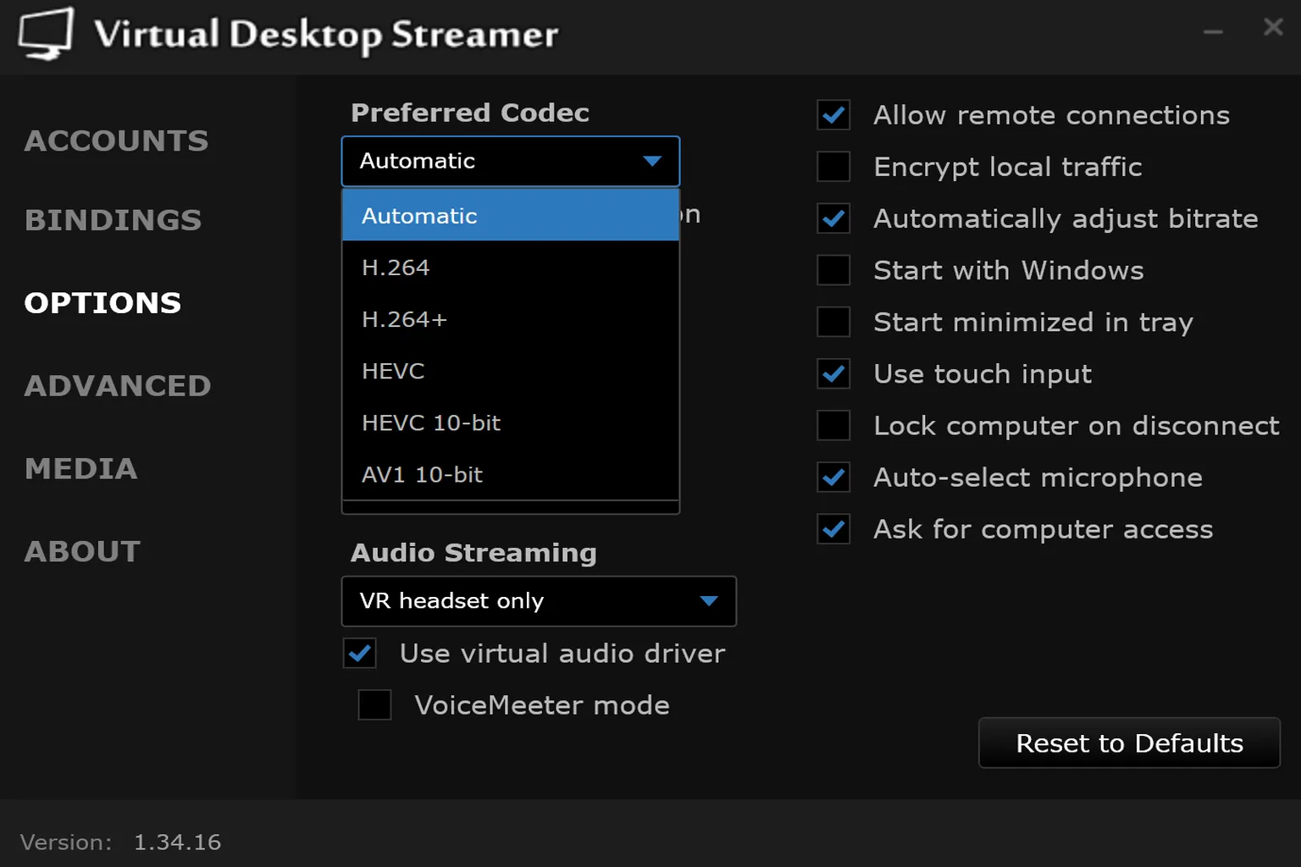Select the Options section

[102, 303]
